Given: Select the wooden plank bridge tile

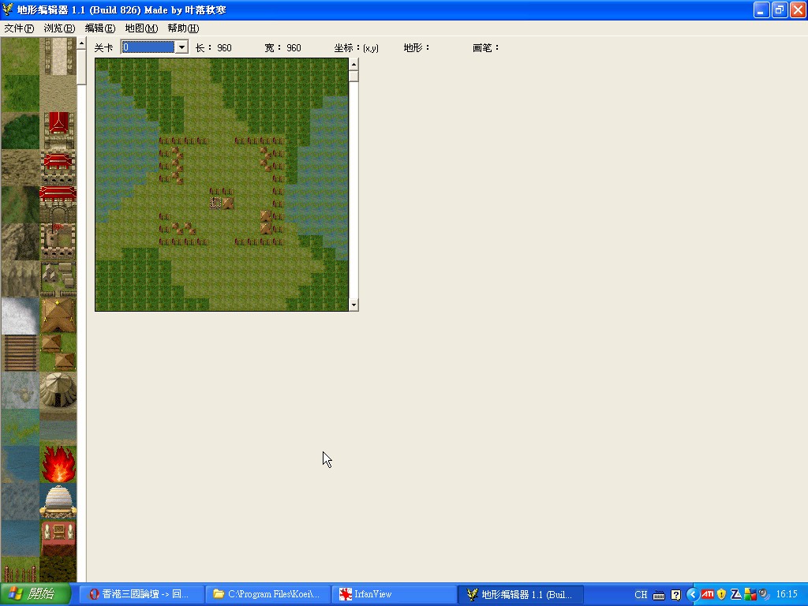Looking at the screenshot, I should (20, 353).
